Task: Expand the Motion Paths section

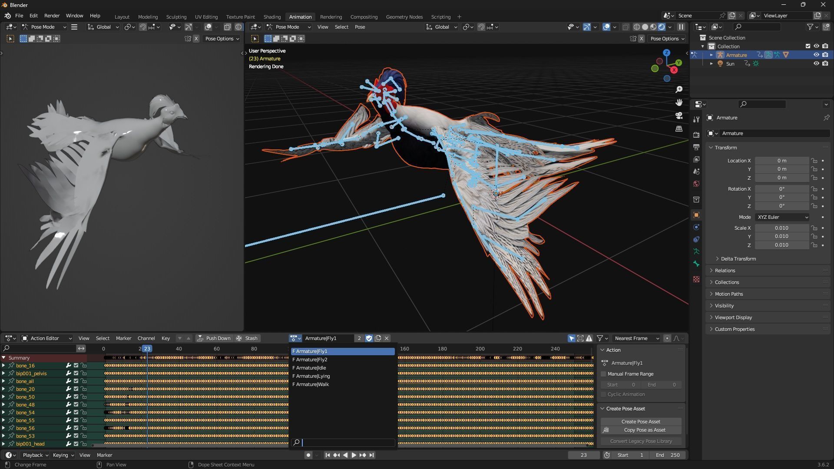Action: point(728,294)
